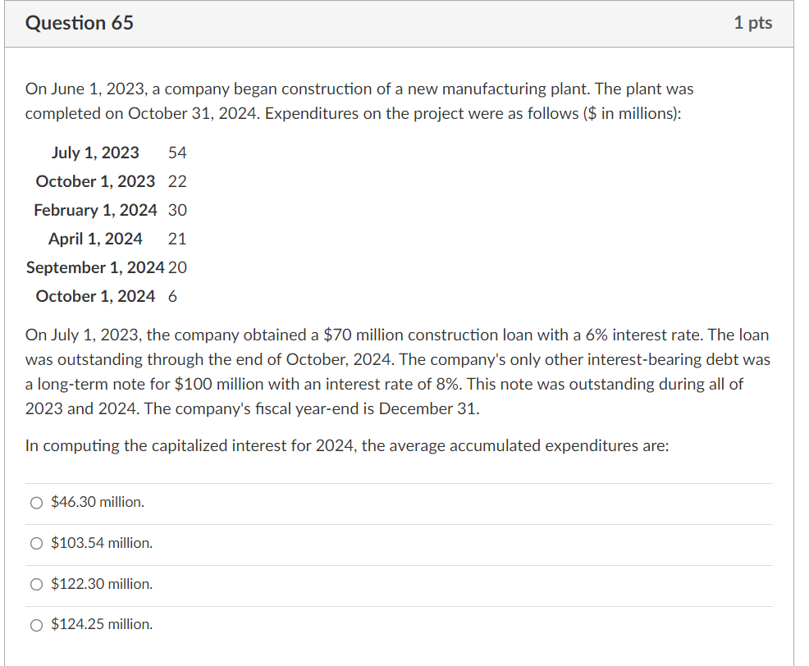Click the July 1, 2023 table row
The image size is (809, 666).
click(x=115, y=153)
